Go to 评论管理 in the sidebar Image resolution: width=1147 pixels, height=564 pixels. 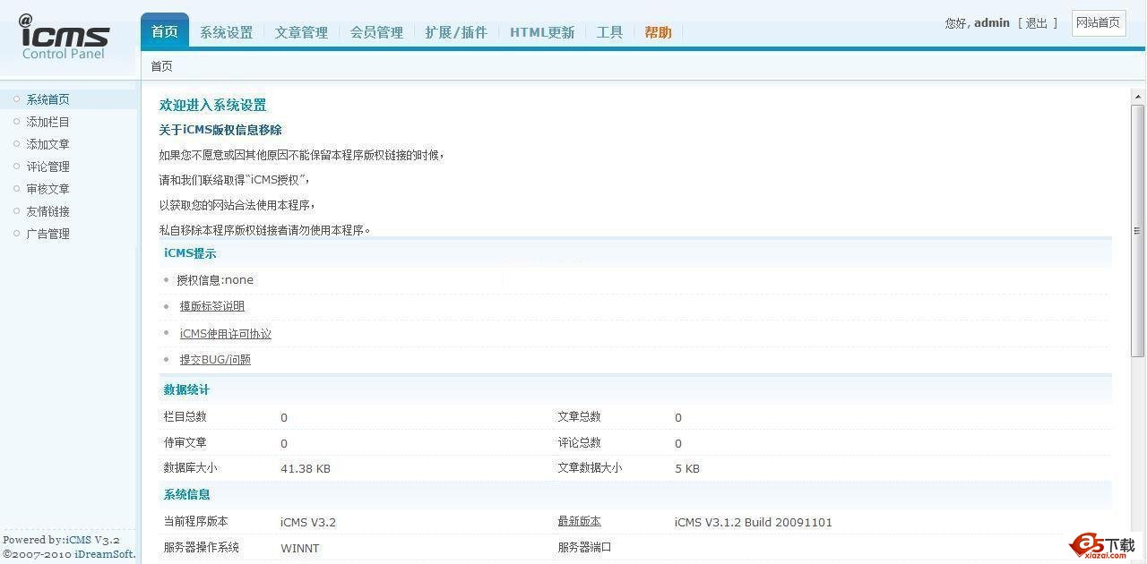pos(47,167)
